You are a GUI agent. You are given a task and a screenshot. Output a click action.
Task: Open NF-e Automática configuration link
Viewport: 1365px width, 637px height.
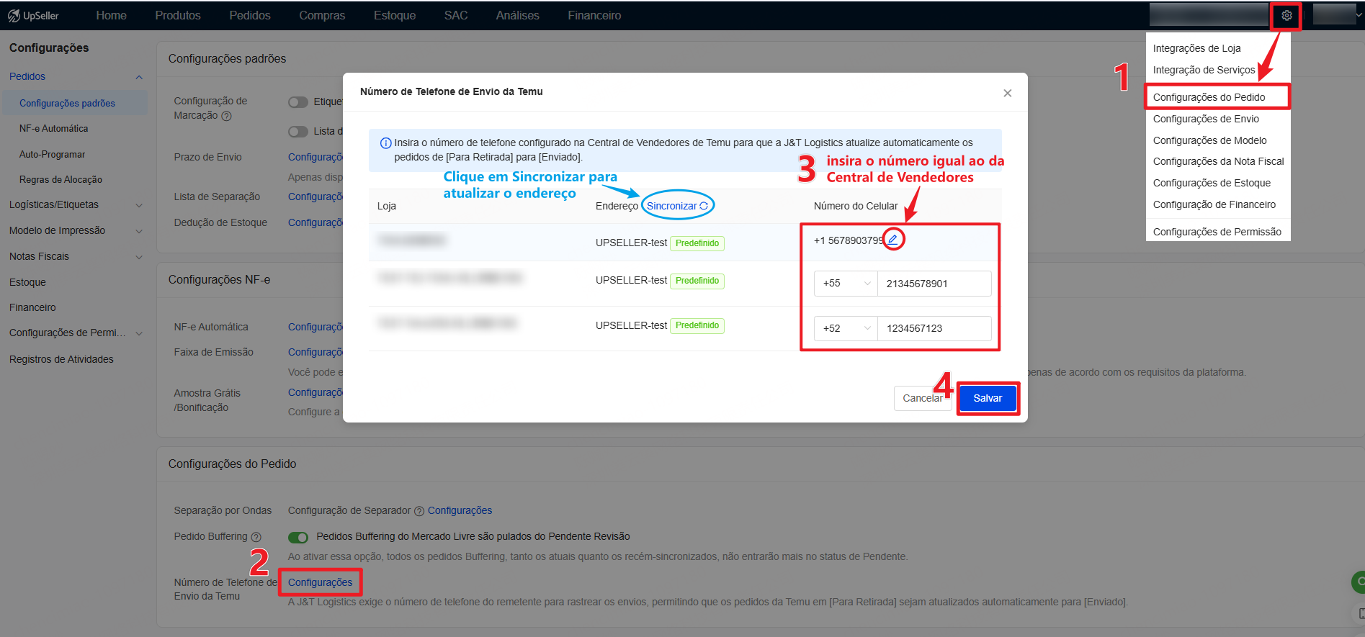315,327
